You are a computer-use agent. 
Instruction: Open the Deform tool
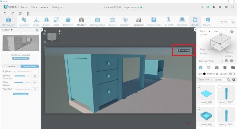pos(68,22)
